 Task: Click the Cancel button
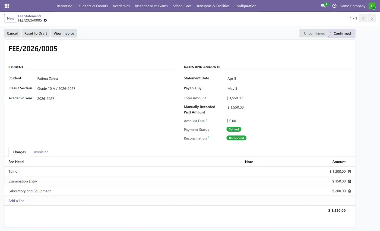pyautogui.click(x=12, y=33)
